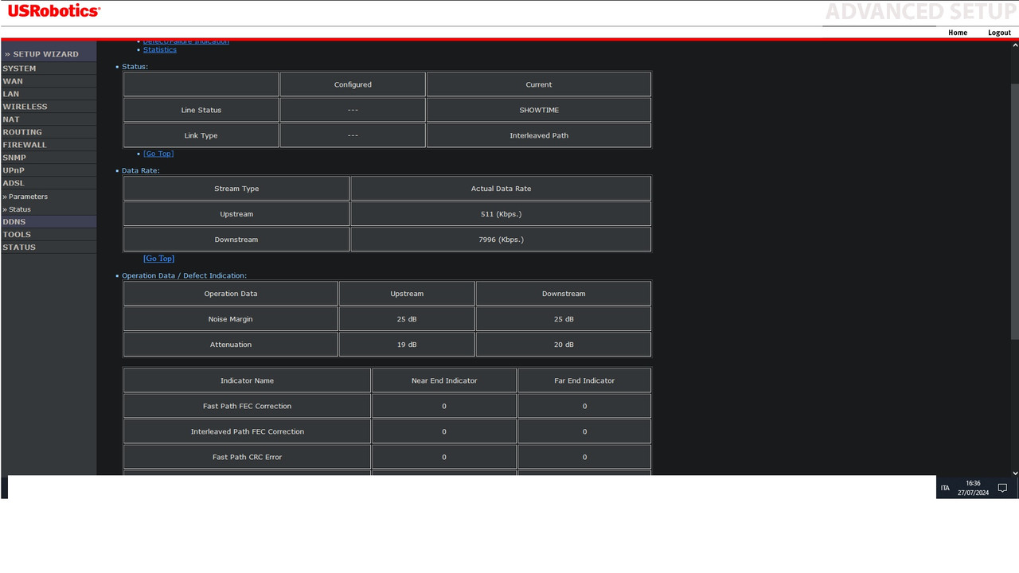Open the TOOLS section
Screen dimensions: 1019x573
17,235
